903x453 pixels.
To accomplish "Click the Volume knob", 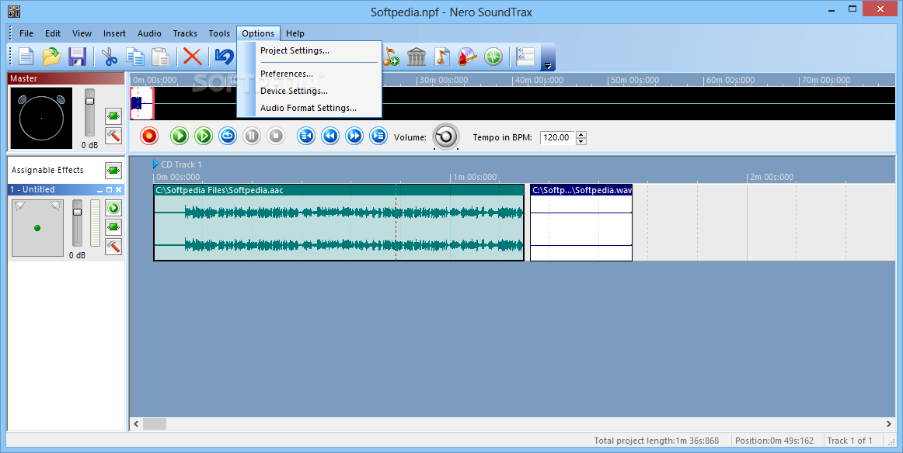I will (446, 137).
